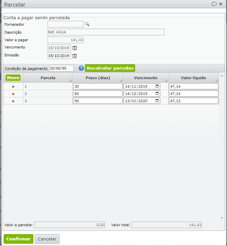Screen dimensions: 227x246
Task: Open date picker for 14/12/2019 row
Action: (x=157, y=94)
